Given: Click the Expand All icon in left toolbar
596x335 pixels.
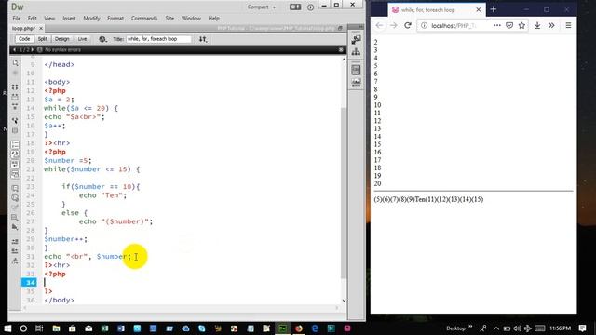Looking at the screenshot, I should click(15, 107).
